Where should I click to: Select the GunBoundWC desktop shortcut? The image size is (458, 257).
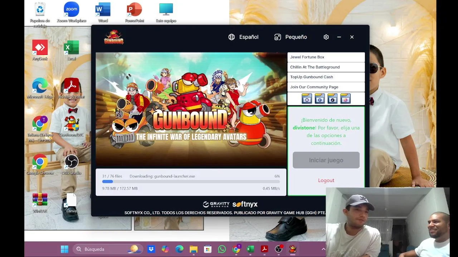point(72,126)
